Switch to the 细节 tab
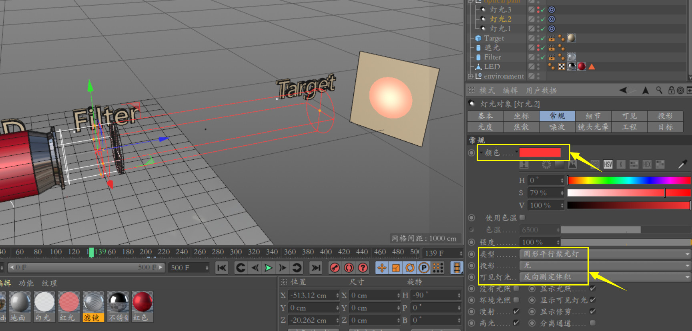Image resolution: width=692 pixels, height=331 pixels. [593, 116]
